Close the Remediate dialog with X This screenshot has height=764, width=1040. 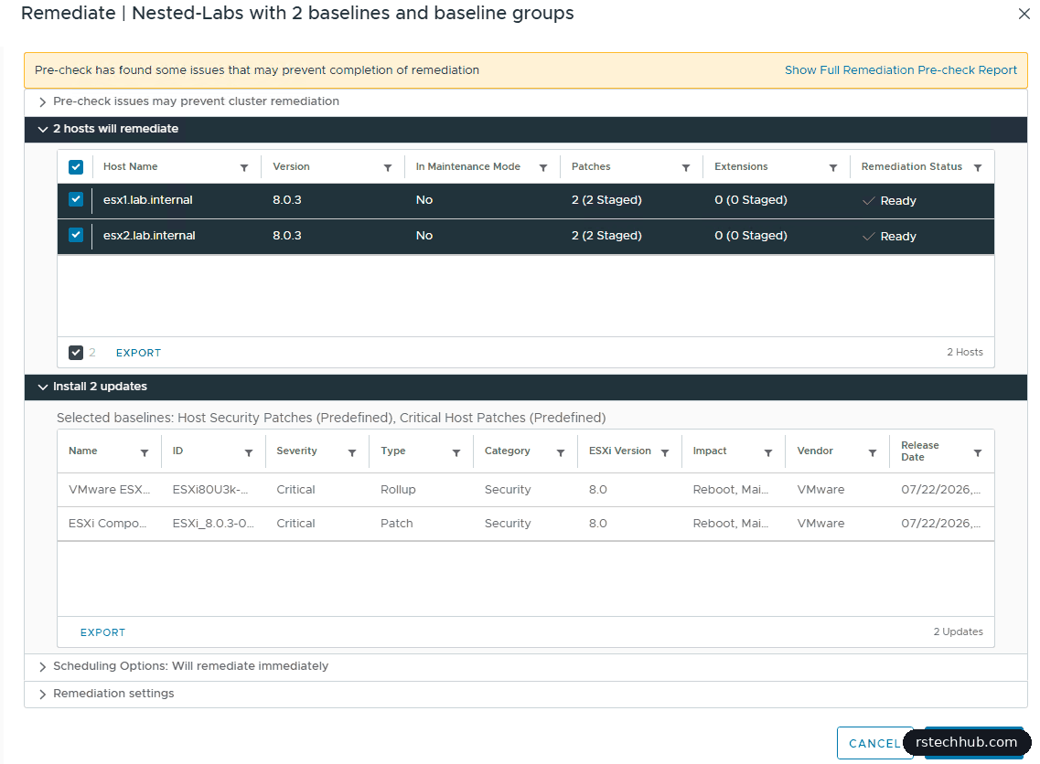(1024, 14)
